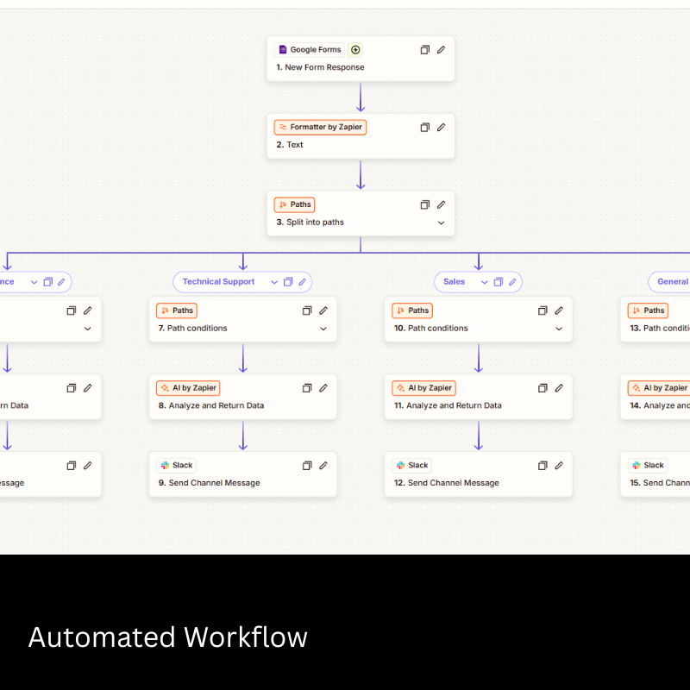
Task: Select '11. Analyze and Return Data' title
Action: (x=448, y=405)
